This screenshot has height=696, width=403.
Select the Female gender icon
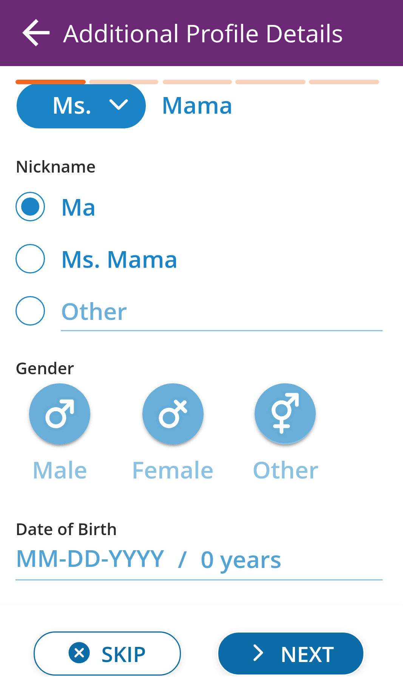(173, 414)
